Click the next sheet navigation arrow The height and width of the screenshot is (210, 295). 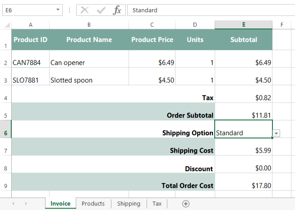click(x=26, y=204)
